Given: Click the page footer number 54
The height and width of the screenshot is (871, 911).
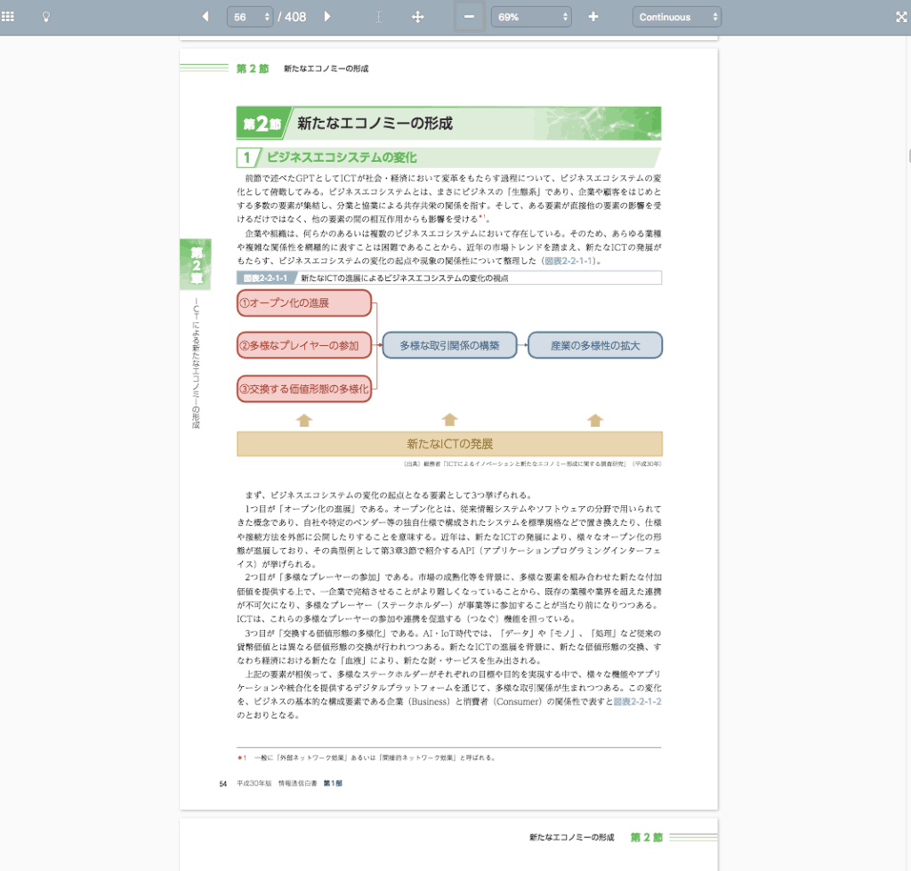Looking at the screenshot, I should [222, 784].
